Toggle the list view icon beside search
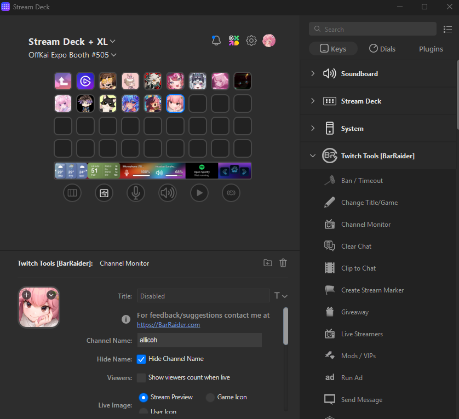The height and width of the screenshot is (419, 459). (447, 29)
